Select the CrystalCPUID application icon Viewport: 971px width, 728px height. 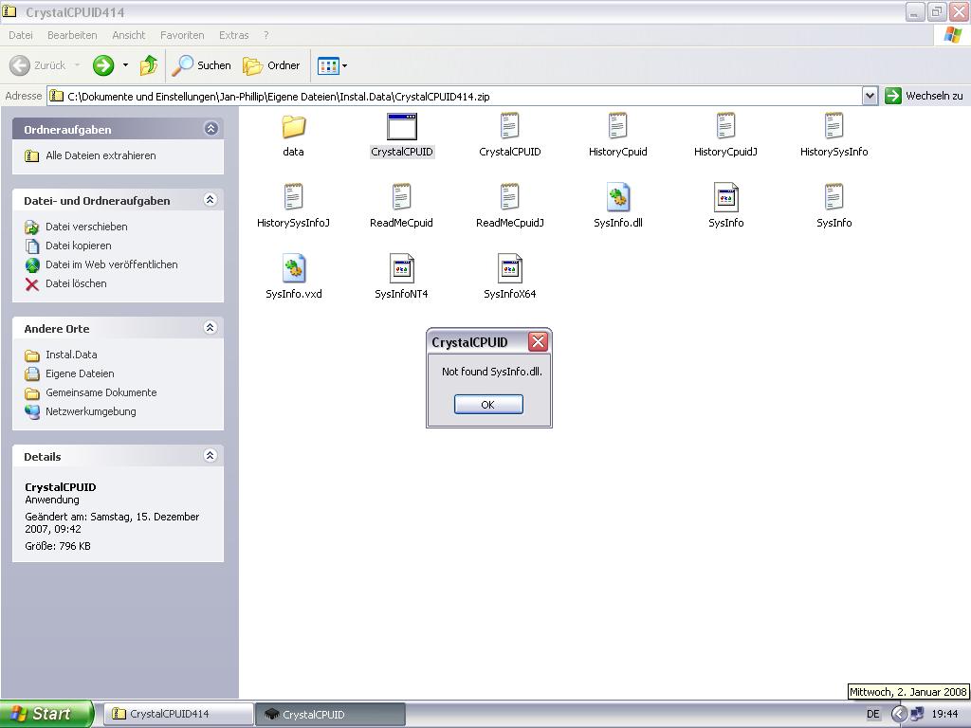(402, 127)
